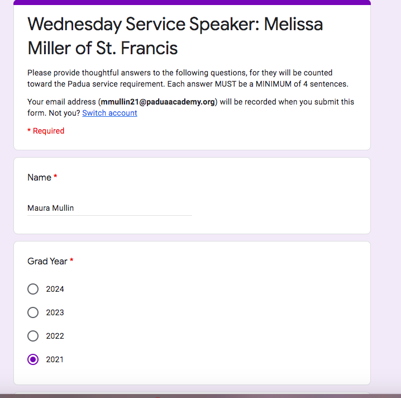Pick the 2022 radio button circle
This screenshot has height=398, width=401.
pyautogui.click(x=33, y=336)
